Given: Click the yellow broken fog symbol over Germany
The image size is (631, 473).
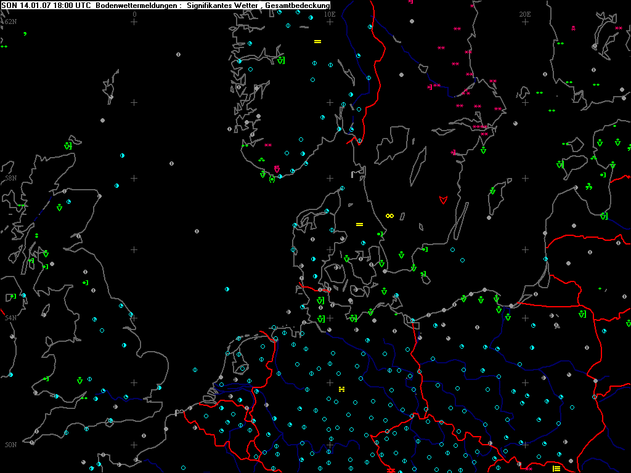Looking at the screenshot, I should click(341, 389).
